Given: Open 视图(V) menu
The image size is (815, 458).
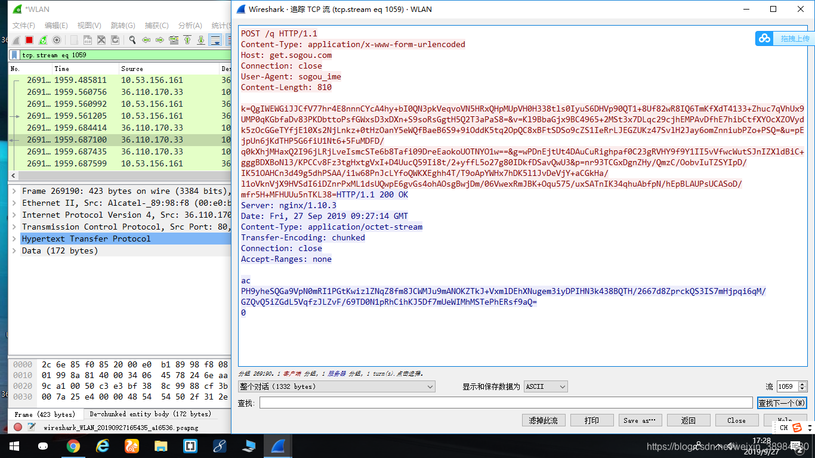Looking at the screenshot, I should click(89, 26).
